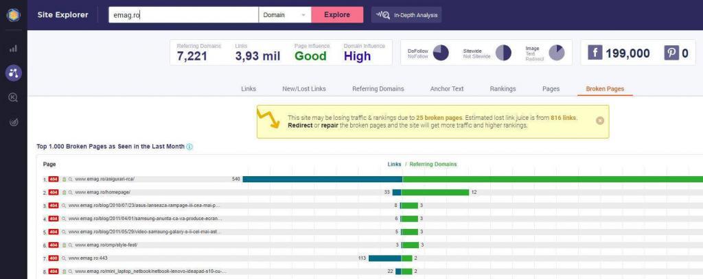Open the asus-lanseaza-rampage blog URL
The image size is (703, 279).
click(144, 206)
